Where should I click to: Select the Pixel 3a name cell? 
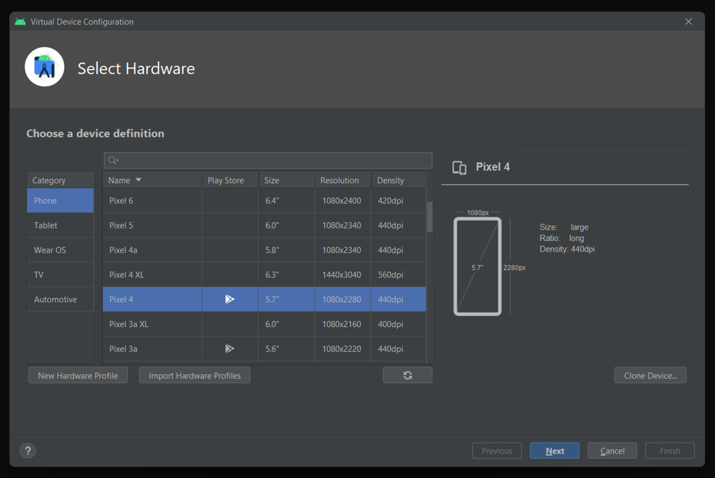click(152, 348)
